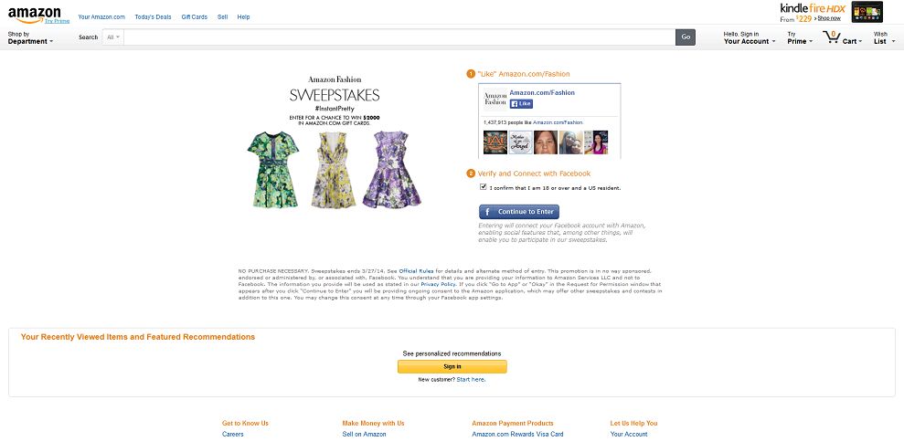Image resolution: width=904 pixels, height=442 pixels.
Task: Click the green floral dress image
Action: [x=273, y=170]
